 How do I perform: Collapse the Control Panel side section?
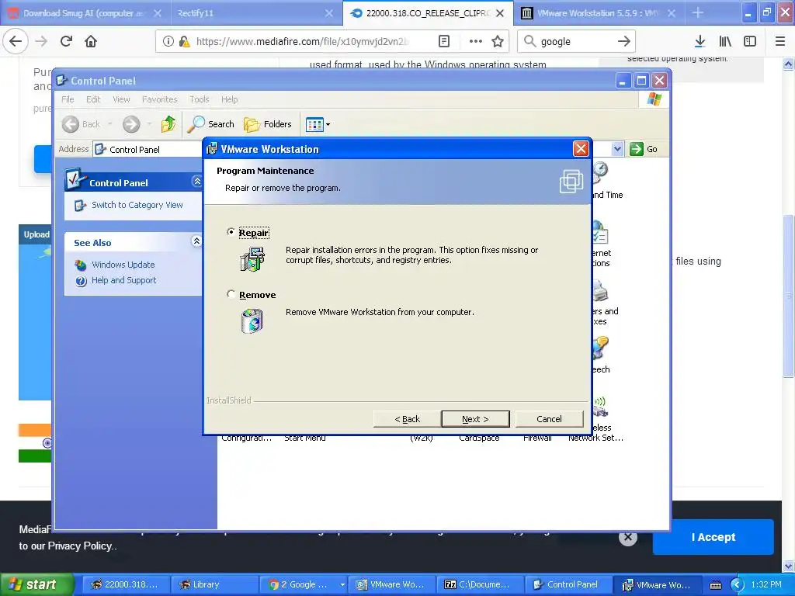(196, 182)
